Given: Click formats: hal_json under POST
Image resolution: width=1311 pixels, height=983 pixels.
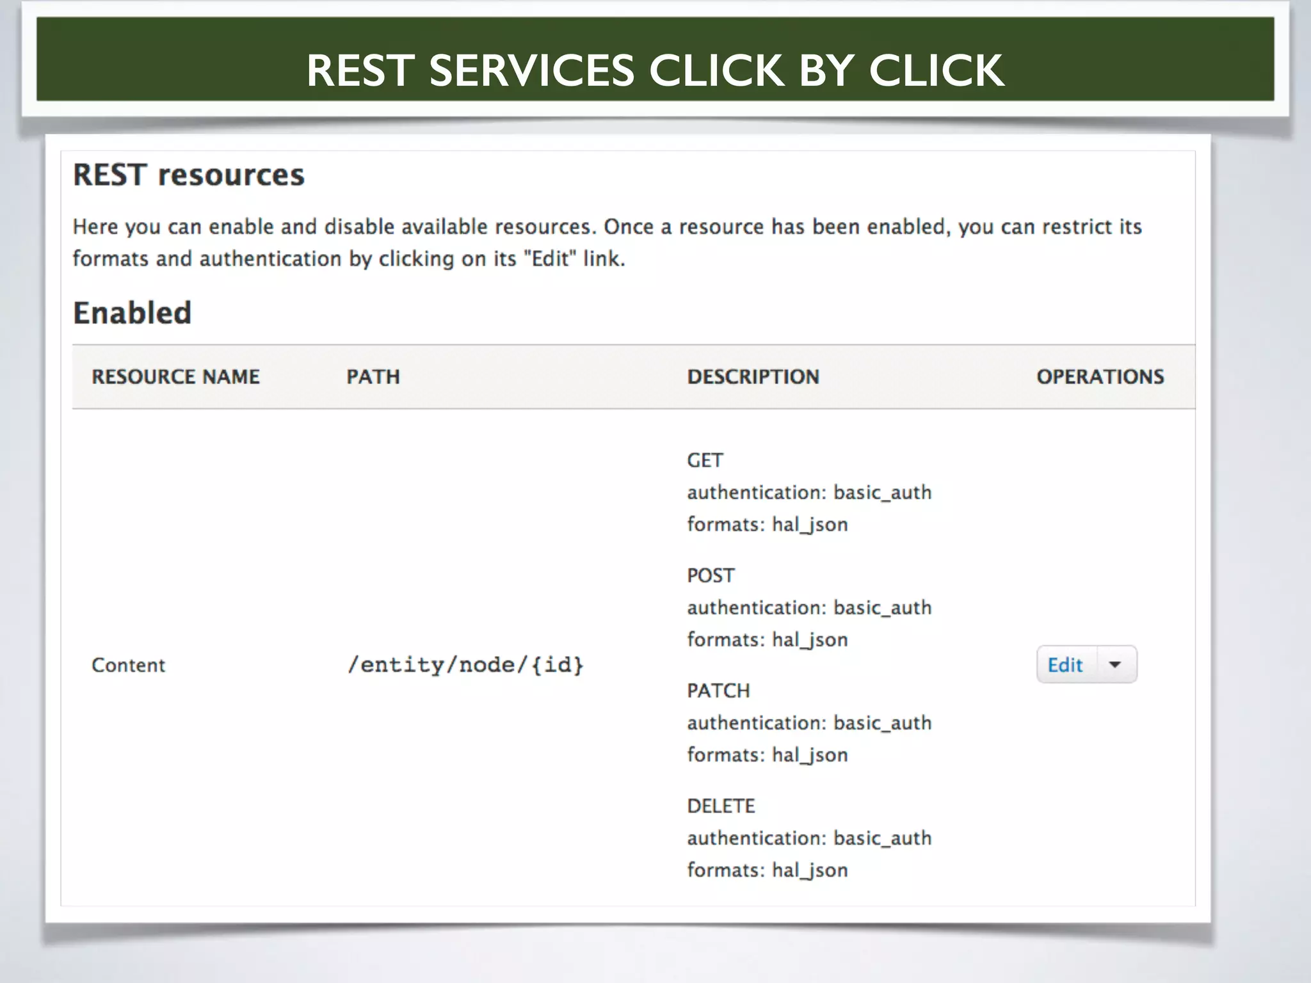Looking at the screenshot, I should [768, 640].
